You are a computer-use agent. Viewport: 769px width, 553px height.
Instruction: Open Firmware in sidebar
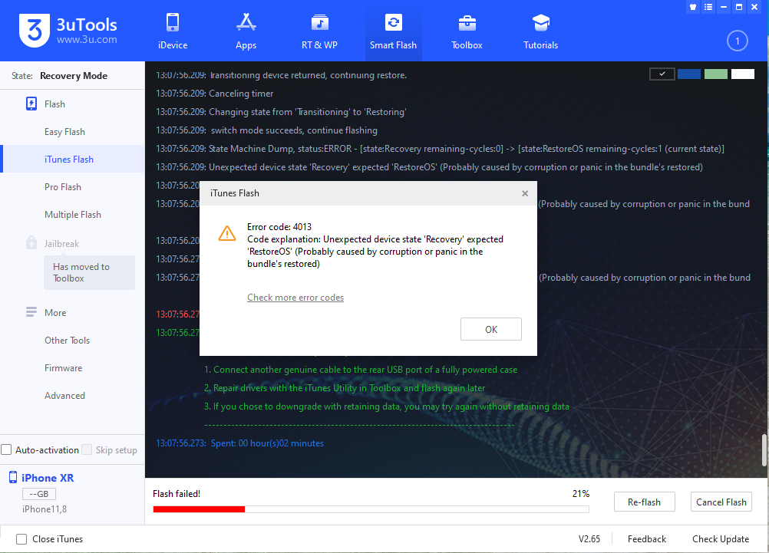click(63, 367)
